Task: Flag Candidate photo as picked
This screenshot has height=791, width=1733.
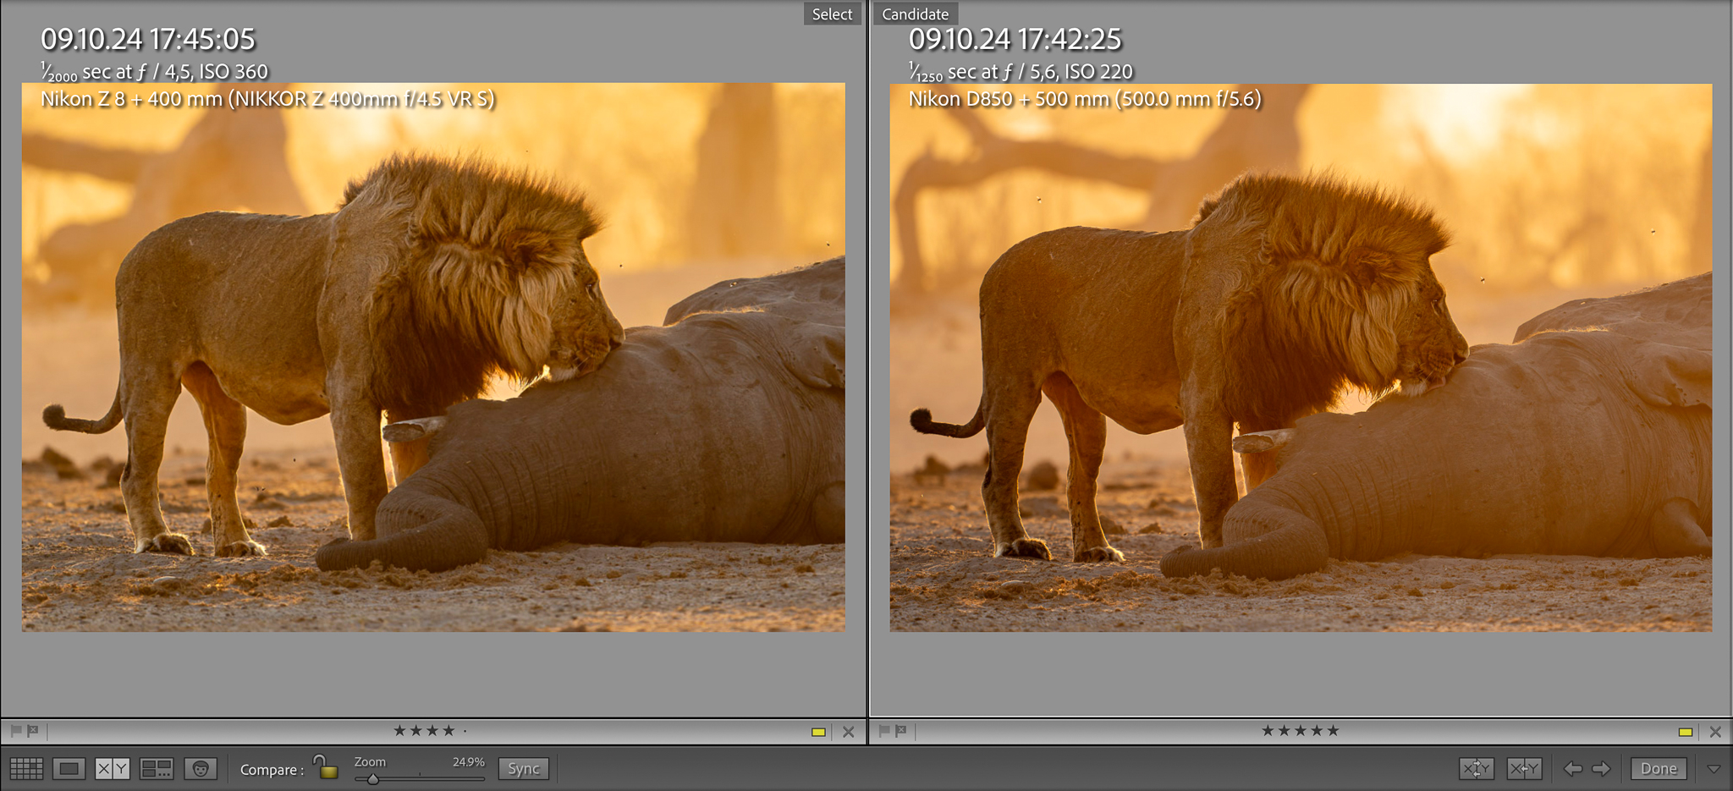Action: click(884, 731)
